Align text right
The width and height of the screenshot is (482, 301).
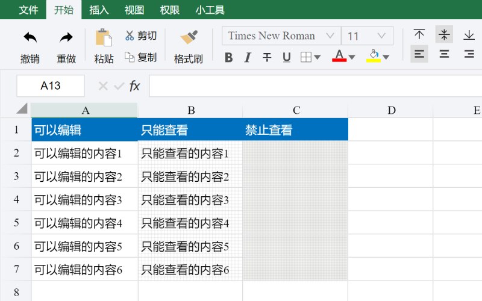point(469,54)
